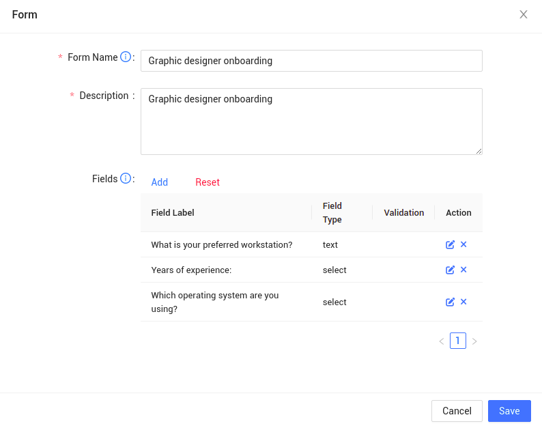Reset the fields list
The image size is (542, 426).
(208, 182)
